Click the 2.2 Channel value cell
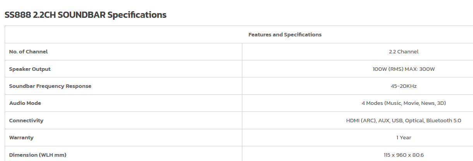Viewport: 473px width, 161px height. [404, 52]
